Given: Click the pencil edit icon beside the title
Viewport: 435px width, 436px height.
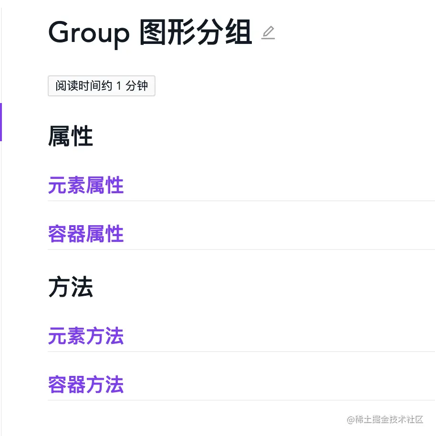Looking at the screenshot, I should coord(268,32).
